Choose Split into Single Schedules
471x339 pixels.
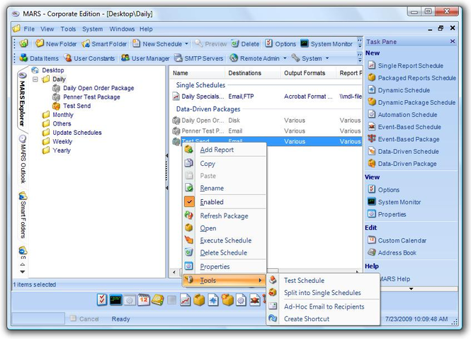point(323,293)
